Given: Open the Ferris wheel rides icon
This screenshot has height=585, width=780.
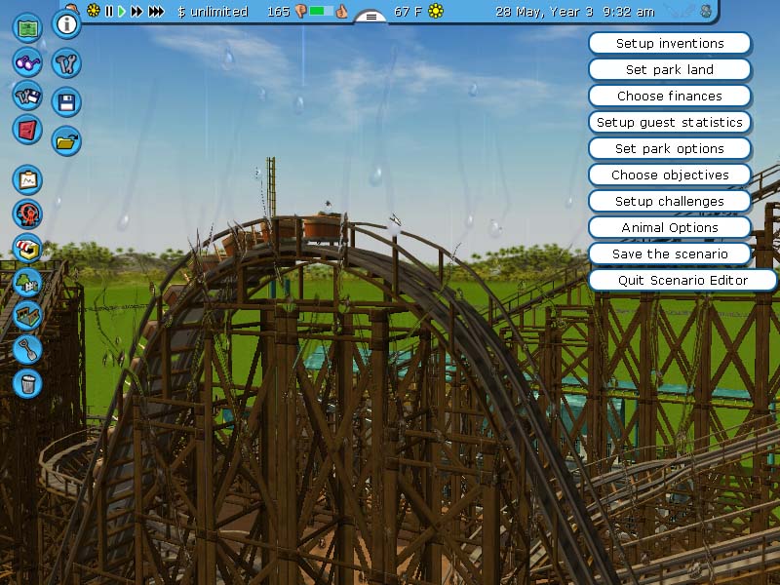Looking at the screenshot, I should pos(27,214).
